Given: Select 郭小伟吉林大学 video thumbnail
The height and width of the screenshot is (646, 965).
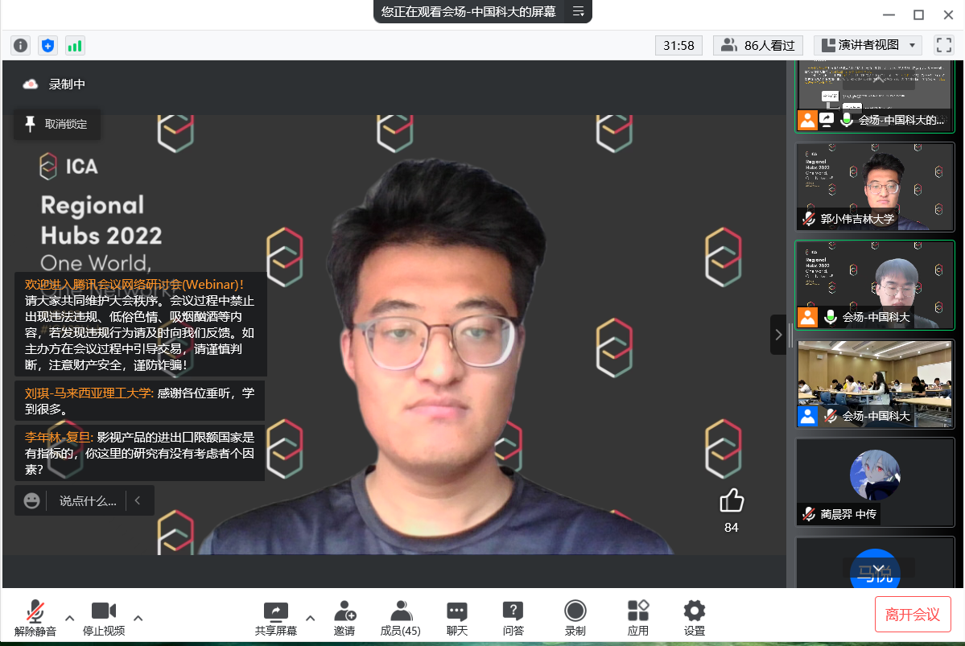Looking at the screenshot, I should point(874,186).
